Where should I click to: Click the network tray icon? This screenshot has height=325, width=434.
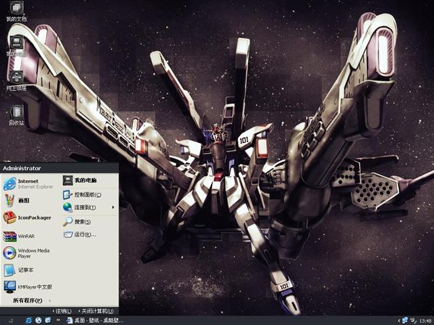tap(405, 320)
